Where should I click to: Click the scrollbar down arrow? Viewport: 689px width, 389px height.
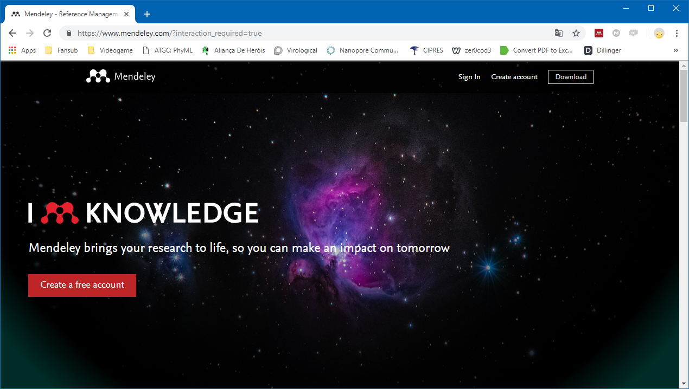pos(684,384)
